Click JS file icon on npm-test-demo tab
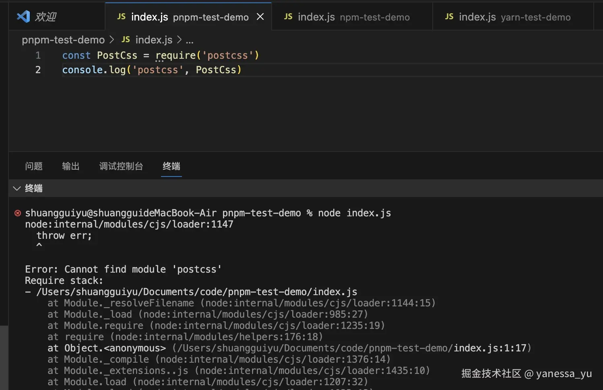 (288, 16)
